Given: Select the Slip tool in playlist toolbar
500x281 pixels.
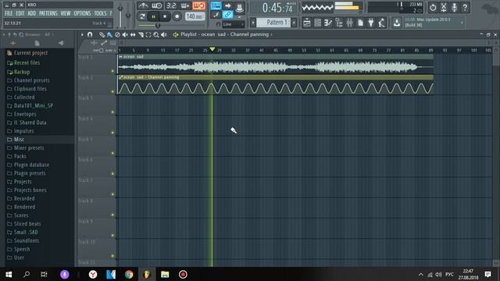Looking at the screenshot, I should [x=133, y=34].
